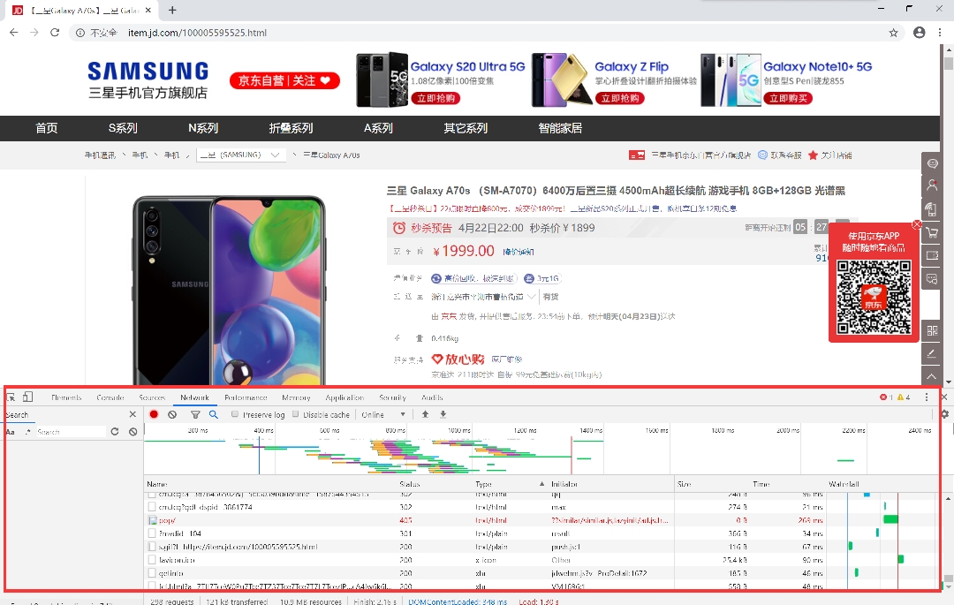954x605 pixels.
Task: Click the DevTools inspect element picker icon
Action: coord(11,397)
